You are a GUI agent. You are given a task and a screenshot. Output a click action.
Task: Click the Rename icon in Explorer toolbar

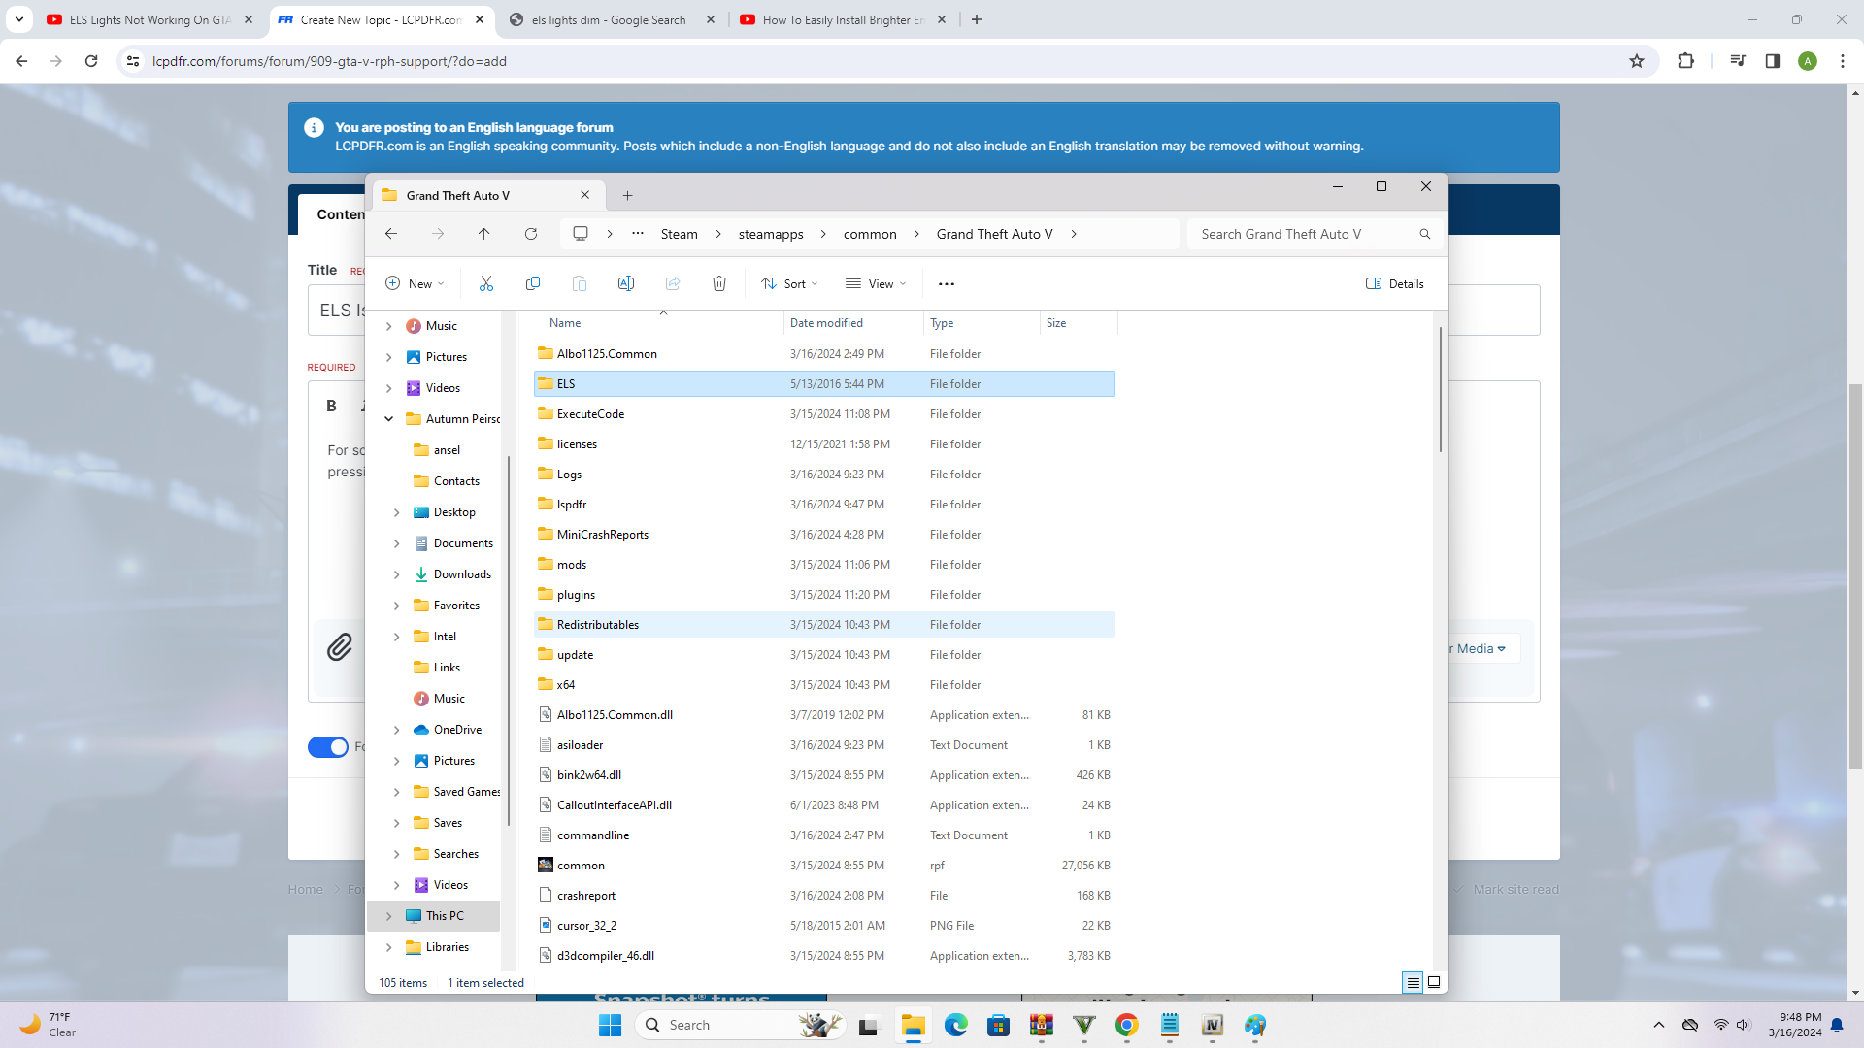tap(626, 283)
